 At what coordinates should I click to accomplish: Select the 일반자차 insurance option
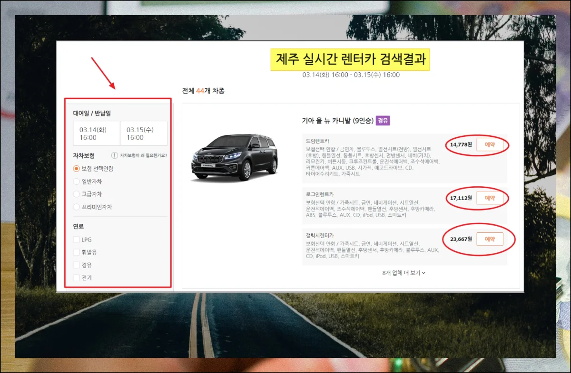76,182
